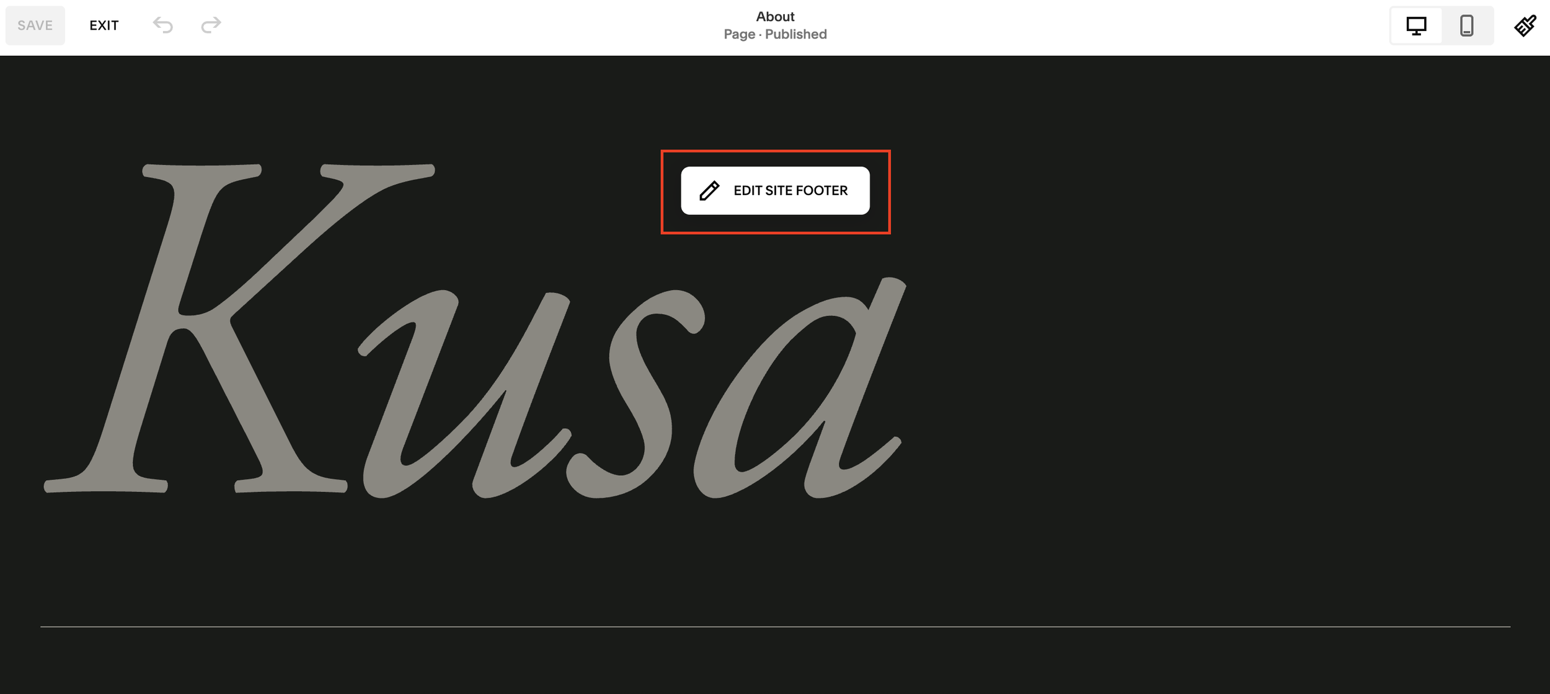
Task: Click the empty dark area right of Kusa
Action: click(1209, 341)
